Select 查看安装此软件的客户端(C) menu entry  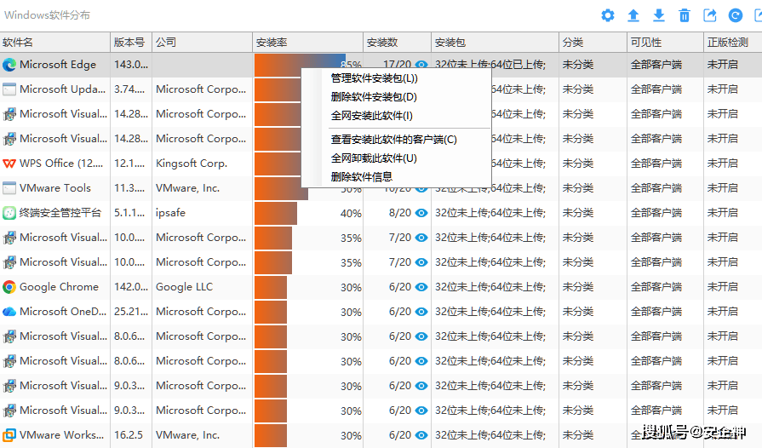[x=393, y=140]
